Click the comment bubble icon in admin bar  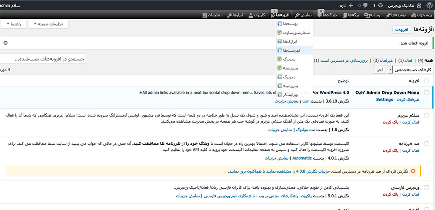[x=366, y=5]
